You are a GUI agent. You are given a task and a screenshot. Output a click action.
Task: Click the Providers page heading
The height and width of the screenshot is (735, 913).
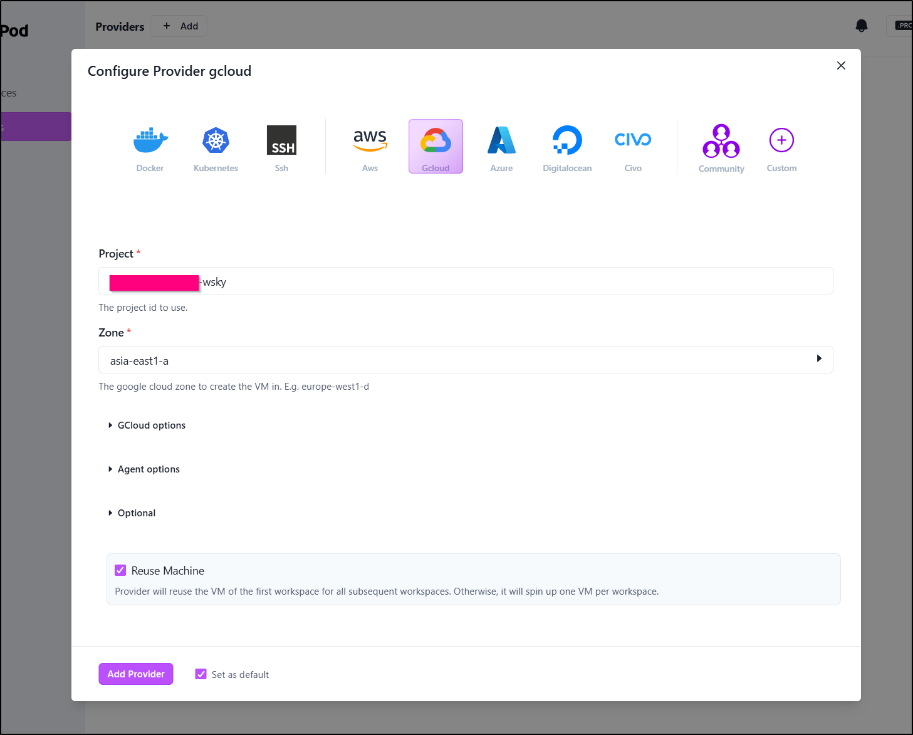coord(120,26)
